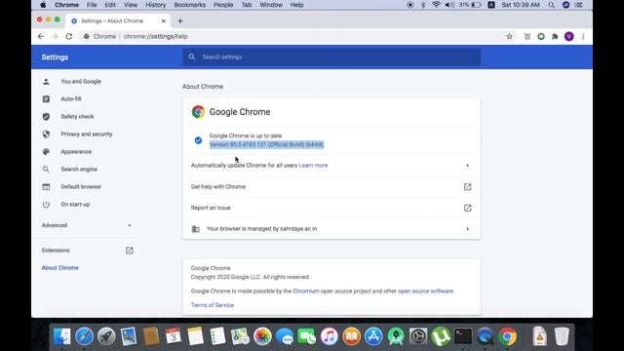The image size is (624, 351).
Task: Open the Tab menu
Action: click(x=247, y=5)
